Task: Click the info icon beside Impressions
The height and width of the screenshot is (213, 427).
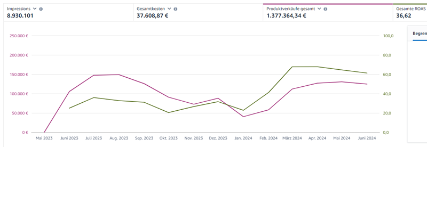Action: point(41,9)
